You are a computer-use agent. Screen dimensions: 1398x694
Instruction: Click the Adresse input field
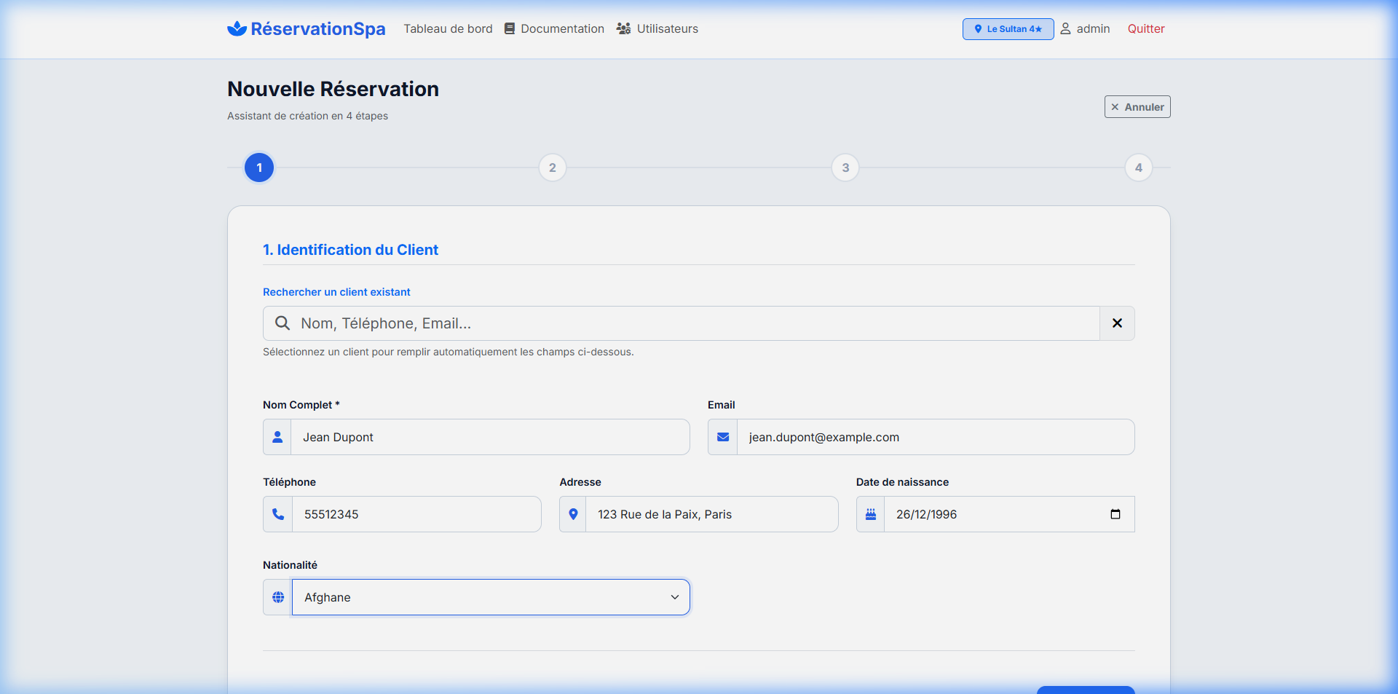click(711, 514)
